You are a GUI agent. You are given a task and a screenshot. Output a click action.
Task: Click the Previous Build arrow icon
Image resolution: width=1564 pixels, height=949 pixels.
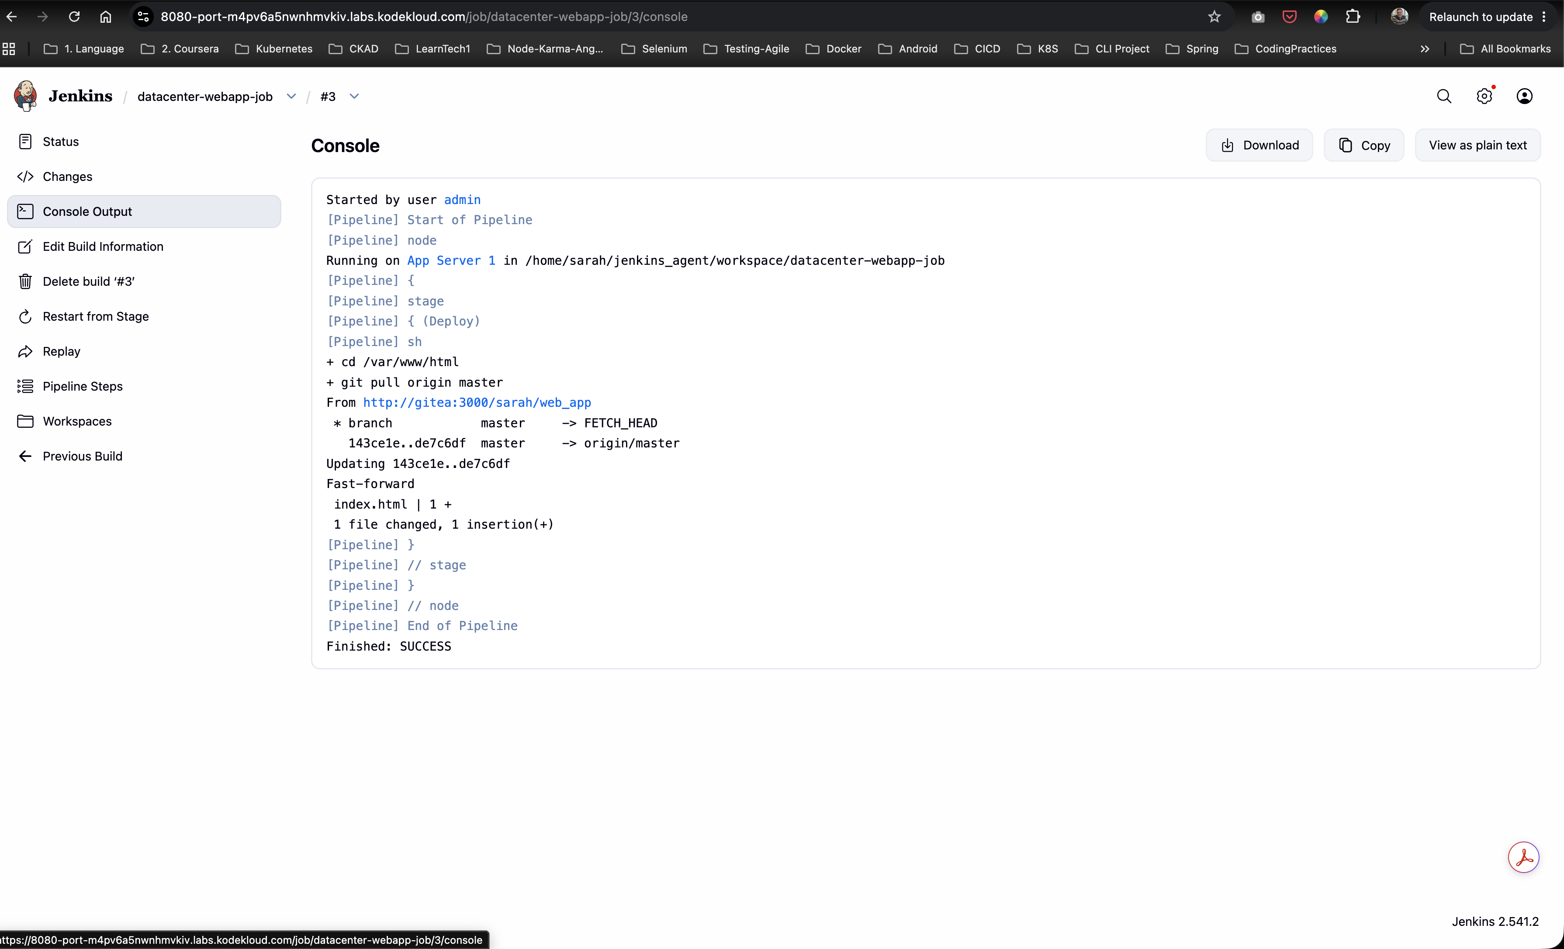click(x=25, y=456)
